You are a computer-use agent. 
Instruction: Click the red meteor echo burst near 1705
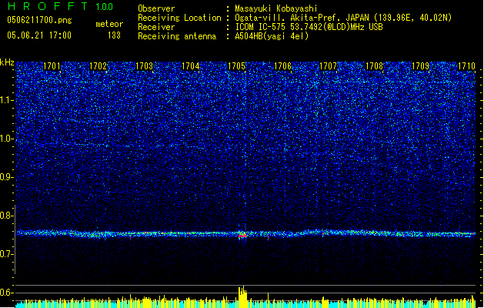pyautogui.click(x=242, y=236)
